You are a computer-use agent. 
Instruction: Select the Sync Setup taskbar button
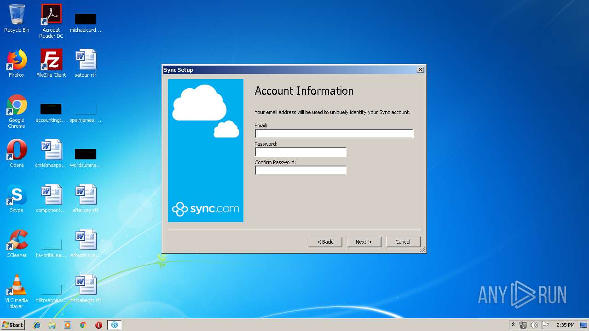click(x=115, y=325)
